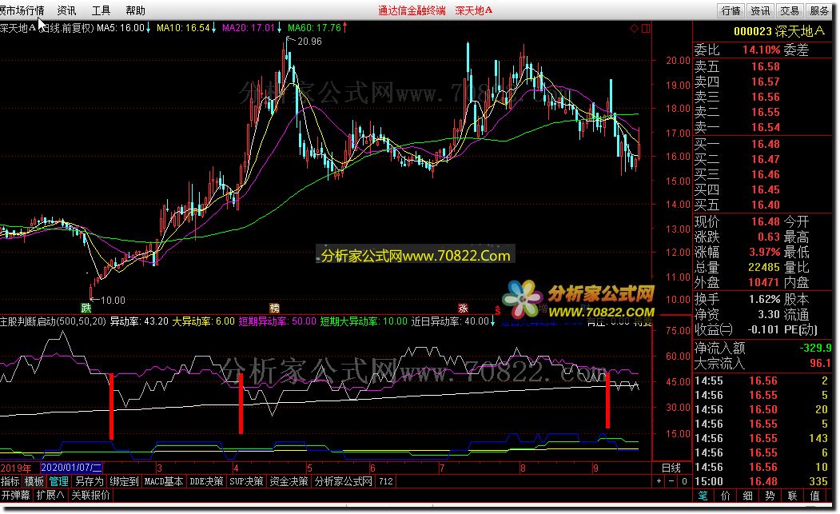Switch to the 值 tab in quote panel
The width and height of the screenshot is (840, 514).
pos(815,496)
